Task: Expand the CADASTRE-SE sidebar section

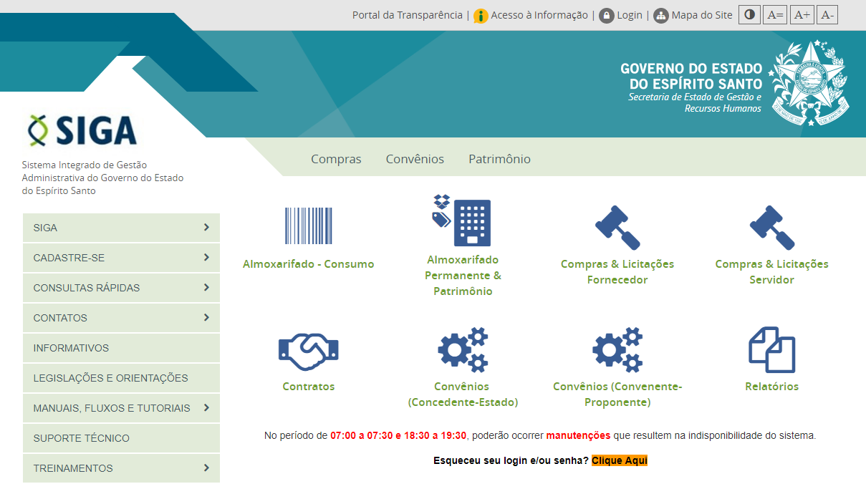Action: [x=121, y=258]
